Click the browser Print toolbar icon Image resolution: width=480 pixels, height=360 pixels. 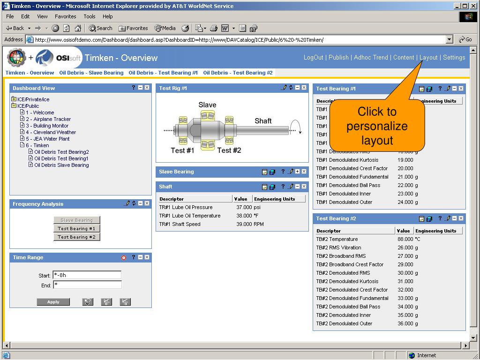point(214,28)
